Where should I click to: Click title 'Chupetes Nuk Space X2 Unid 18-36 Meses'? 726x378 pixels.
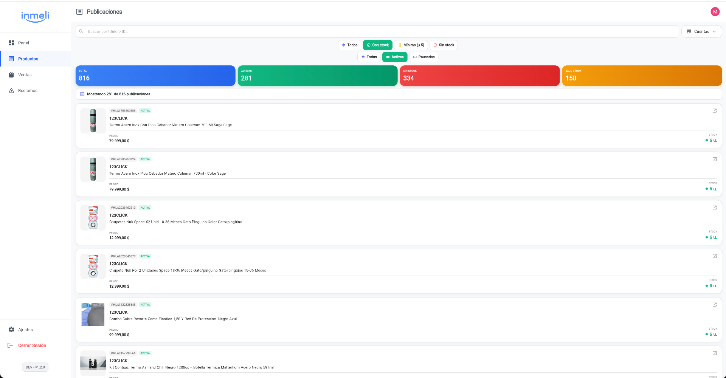click(x=176, y=222)
